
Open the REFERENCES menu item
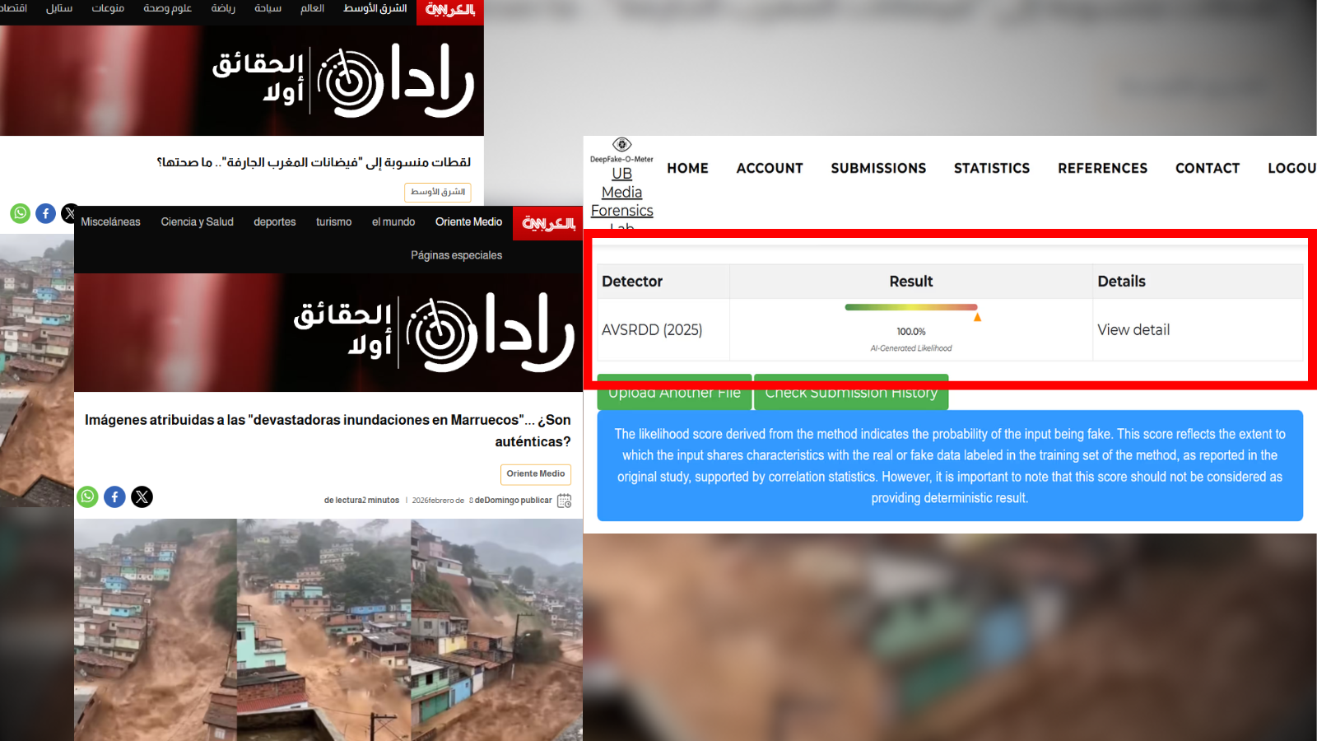click(1102, 168)
